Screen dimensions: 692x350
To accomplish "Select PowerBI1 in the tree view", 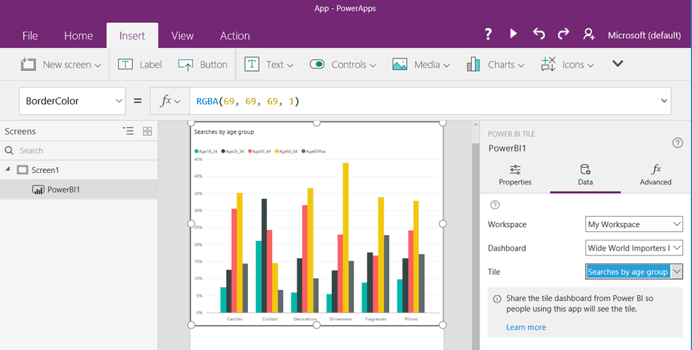I will coord(64,189).
